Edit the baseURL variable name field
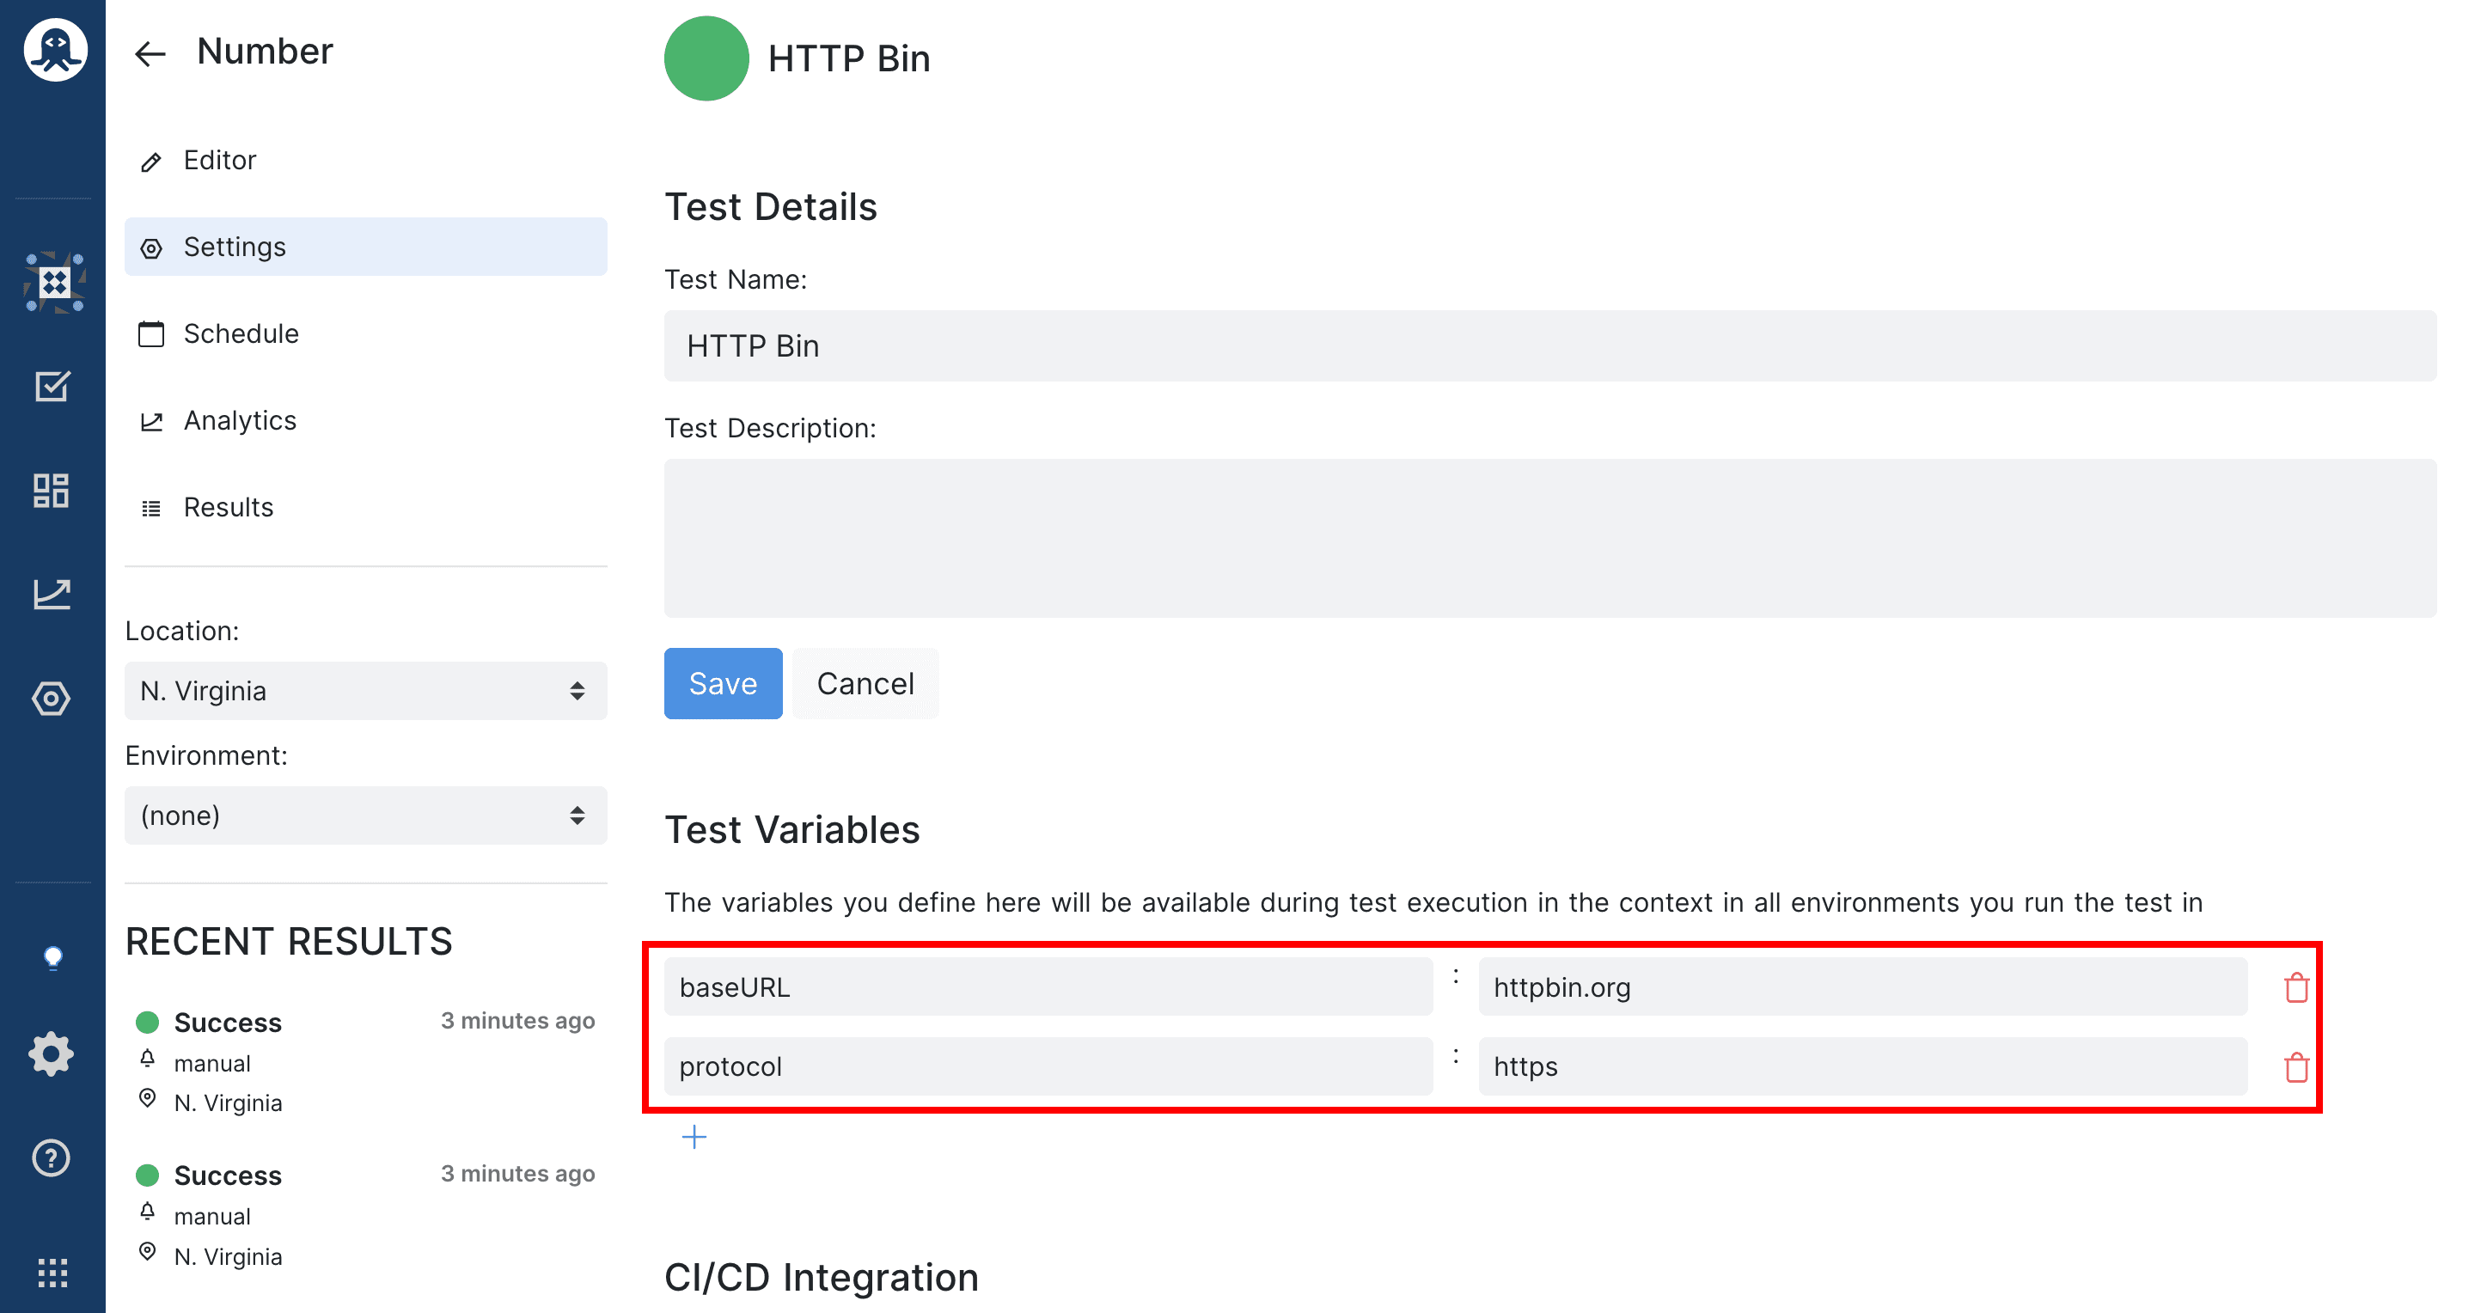This screenshot has width=2475, height=1313. pos(1048,986)
